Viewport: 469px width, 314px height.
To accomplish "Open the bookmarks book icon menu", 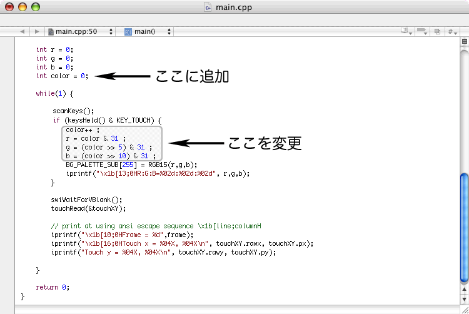I will point(406,31).
